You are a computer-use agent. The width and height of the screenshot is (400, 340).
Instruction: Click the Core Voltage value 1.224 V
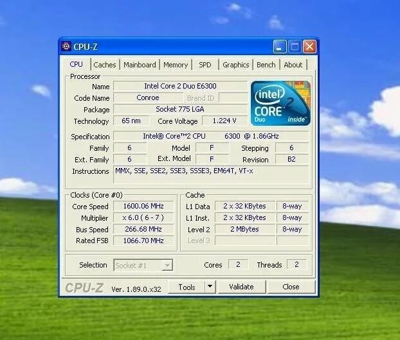pyautogui.click(x=224, y=121)
